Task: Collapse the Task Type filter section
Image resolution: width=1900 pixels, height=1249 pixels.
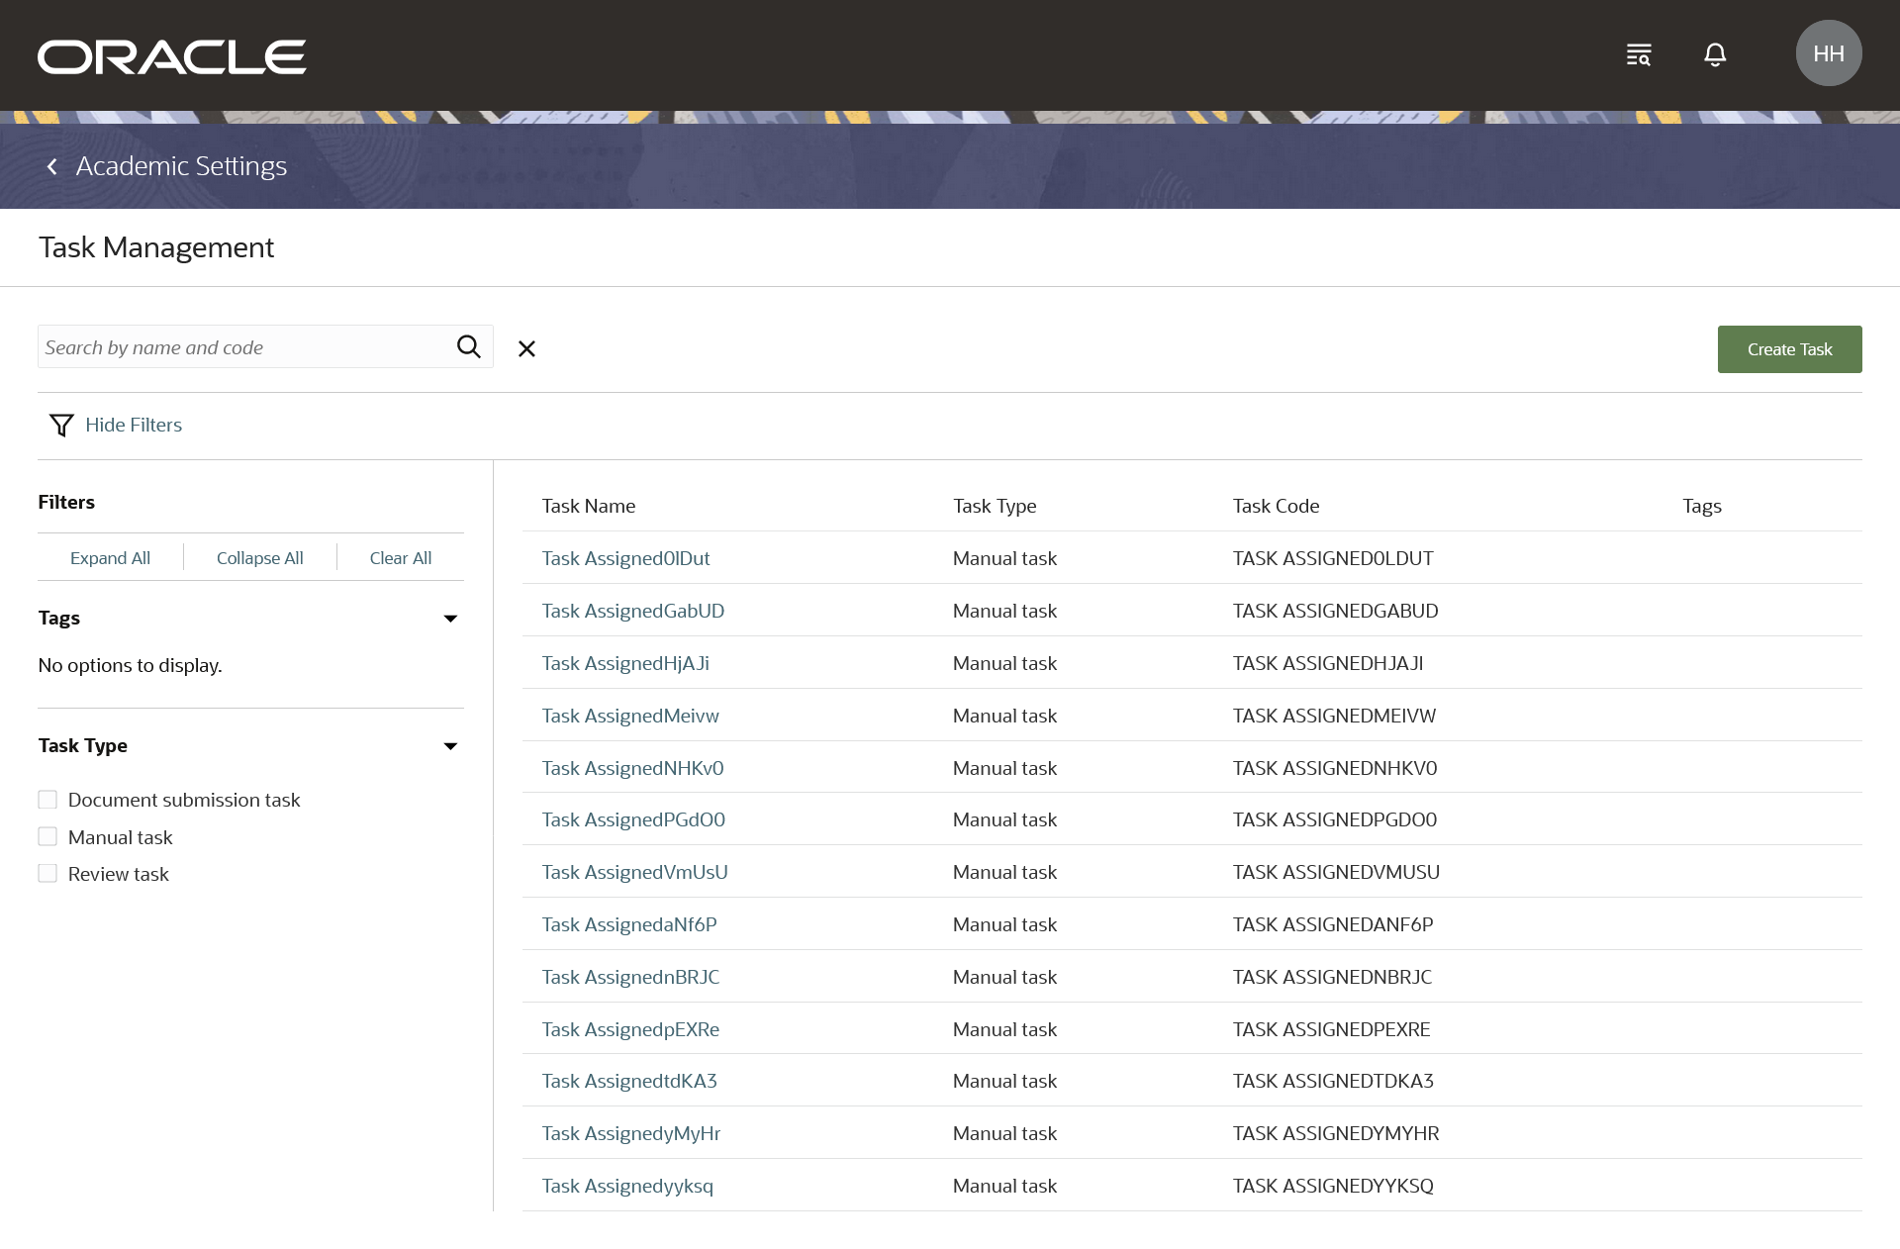Action: (450, 746)
